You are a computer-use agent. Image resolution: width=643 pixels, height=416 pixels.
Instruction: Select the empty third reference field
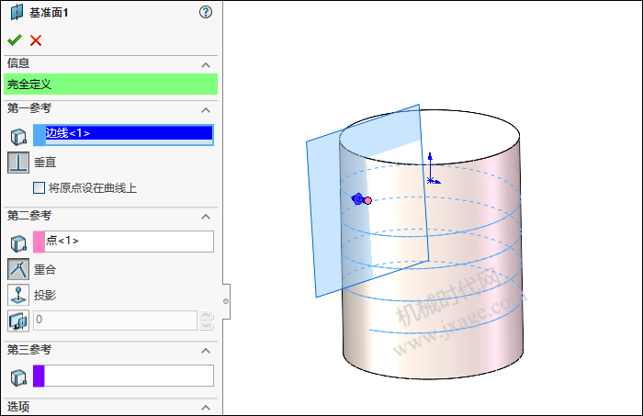pos(129,376)
